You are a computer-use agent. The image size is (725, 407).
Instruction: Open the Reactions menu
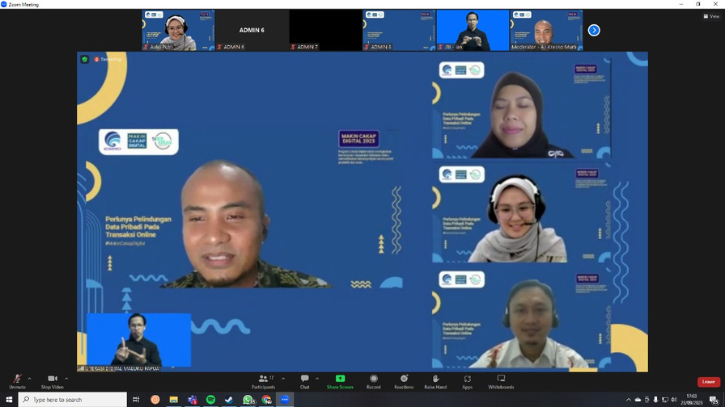(x=404, y=380)
